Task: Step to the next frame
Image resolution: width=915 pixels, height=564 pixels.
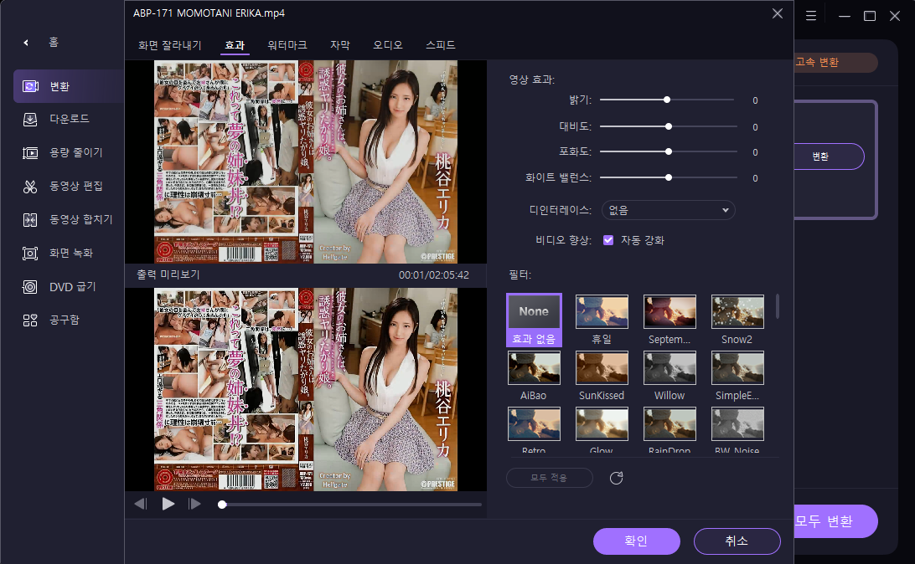Action: pos(194,504)
